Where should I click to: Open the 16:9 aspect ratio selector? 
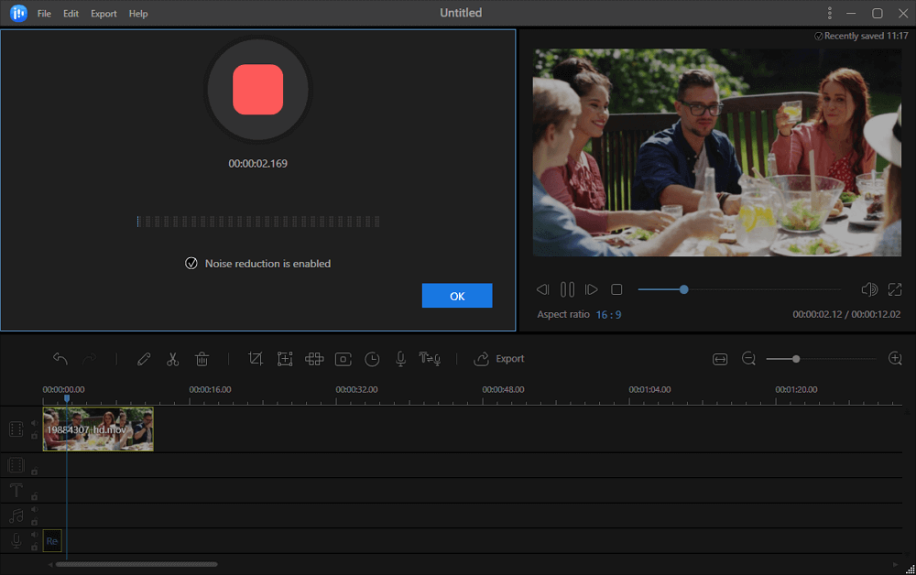pos(608,314)
